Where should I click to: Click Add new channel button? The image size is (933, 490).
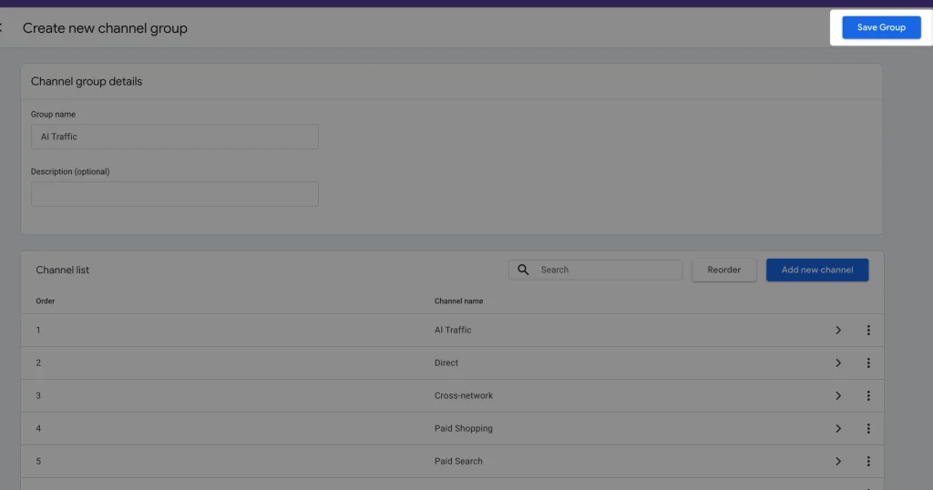(x=817, y=270)
